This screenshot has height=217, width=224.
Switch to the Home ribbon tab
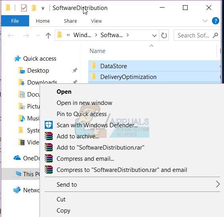[43, 21]
